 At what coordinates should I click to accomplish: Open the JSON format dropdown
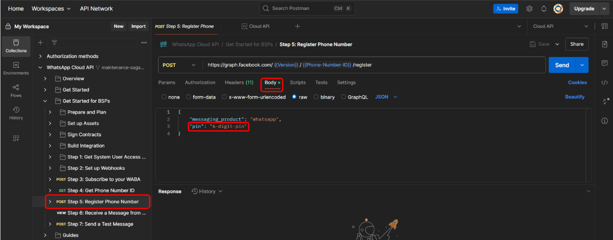(x=386, y=97)
